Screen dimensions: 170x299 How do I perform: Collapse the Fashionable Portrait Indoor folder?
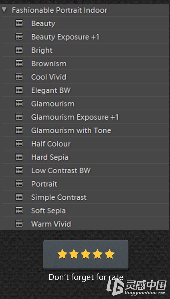click(x=4, y=10)
